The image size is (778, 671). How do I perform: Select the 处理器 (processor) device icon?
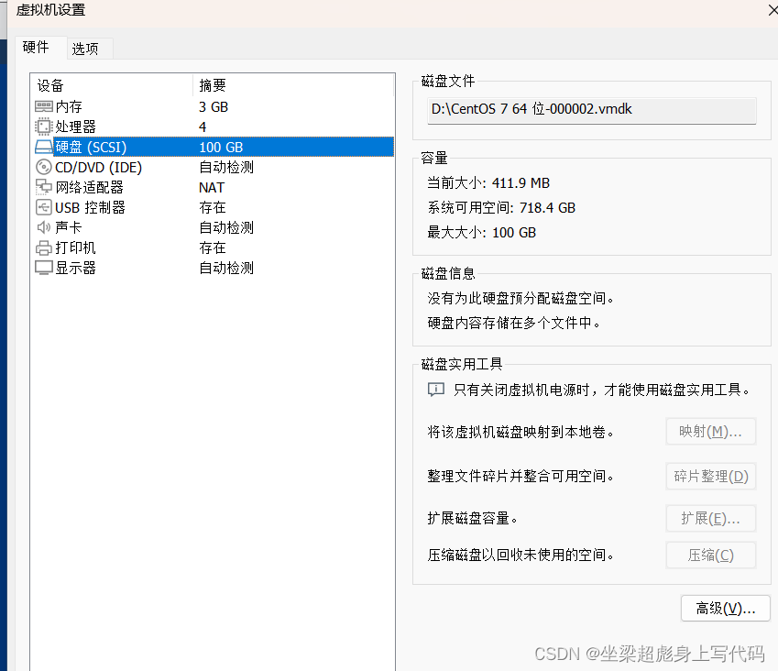[44, 126]
